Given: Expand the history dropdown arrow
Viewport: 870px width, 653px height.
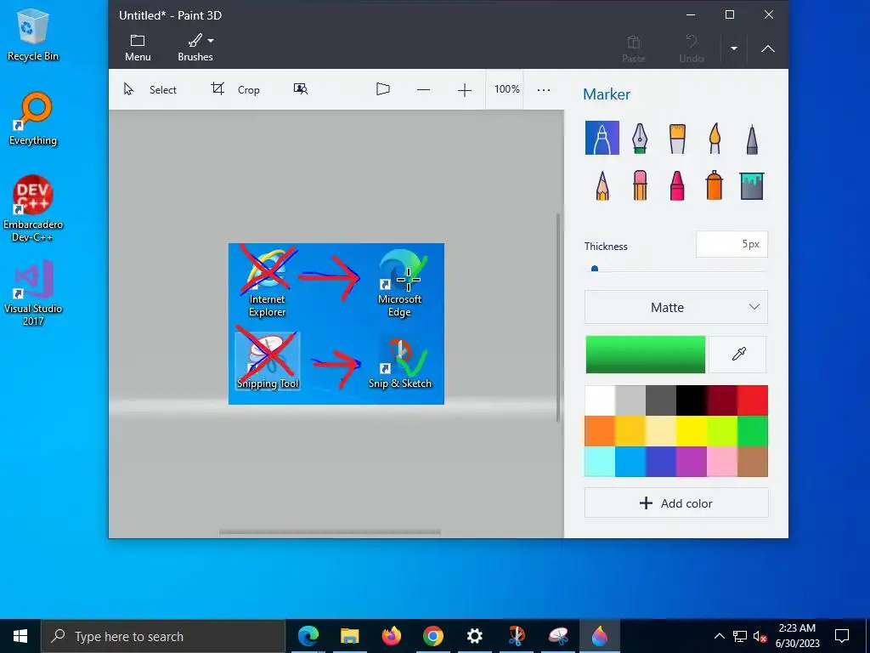Looking at the screenshot, I should pyautogui.click(x=733, y=48).
